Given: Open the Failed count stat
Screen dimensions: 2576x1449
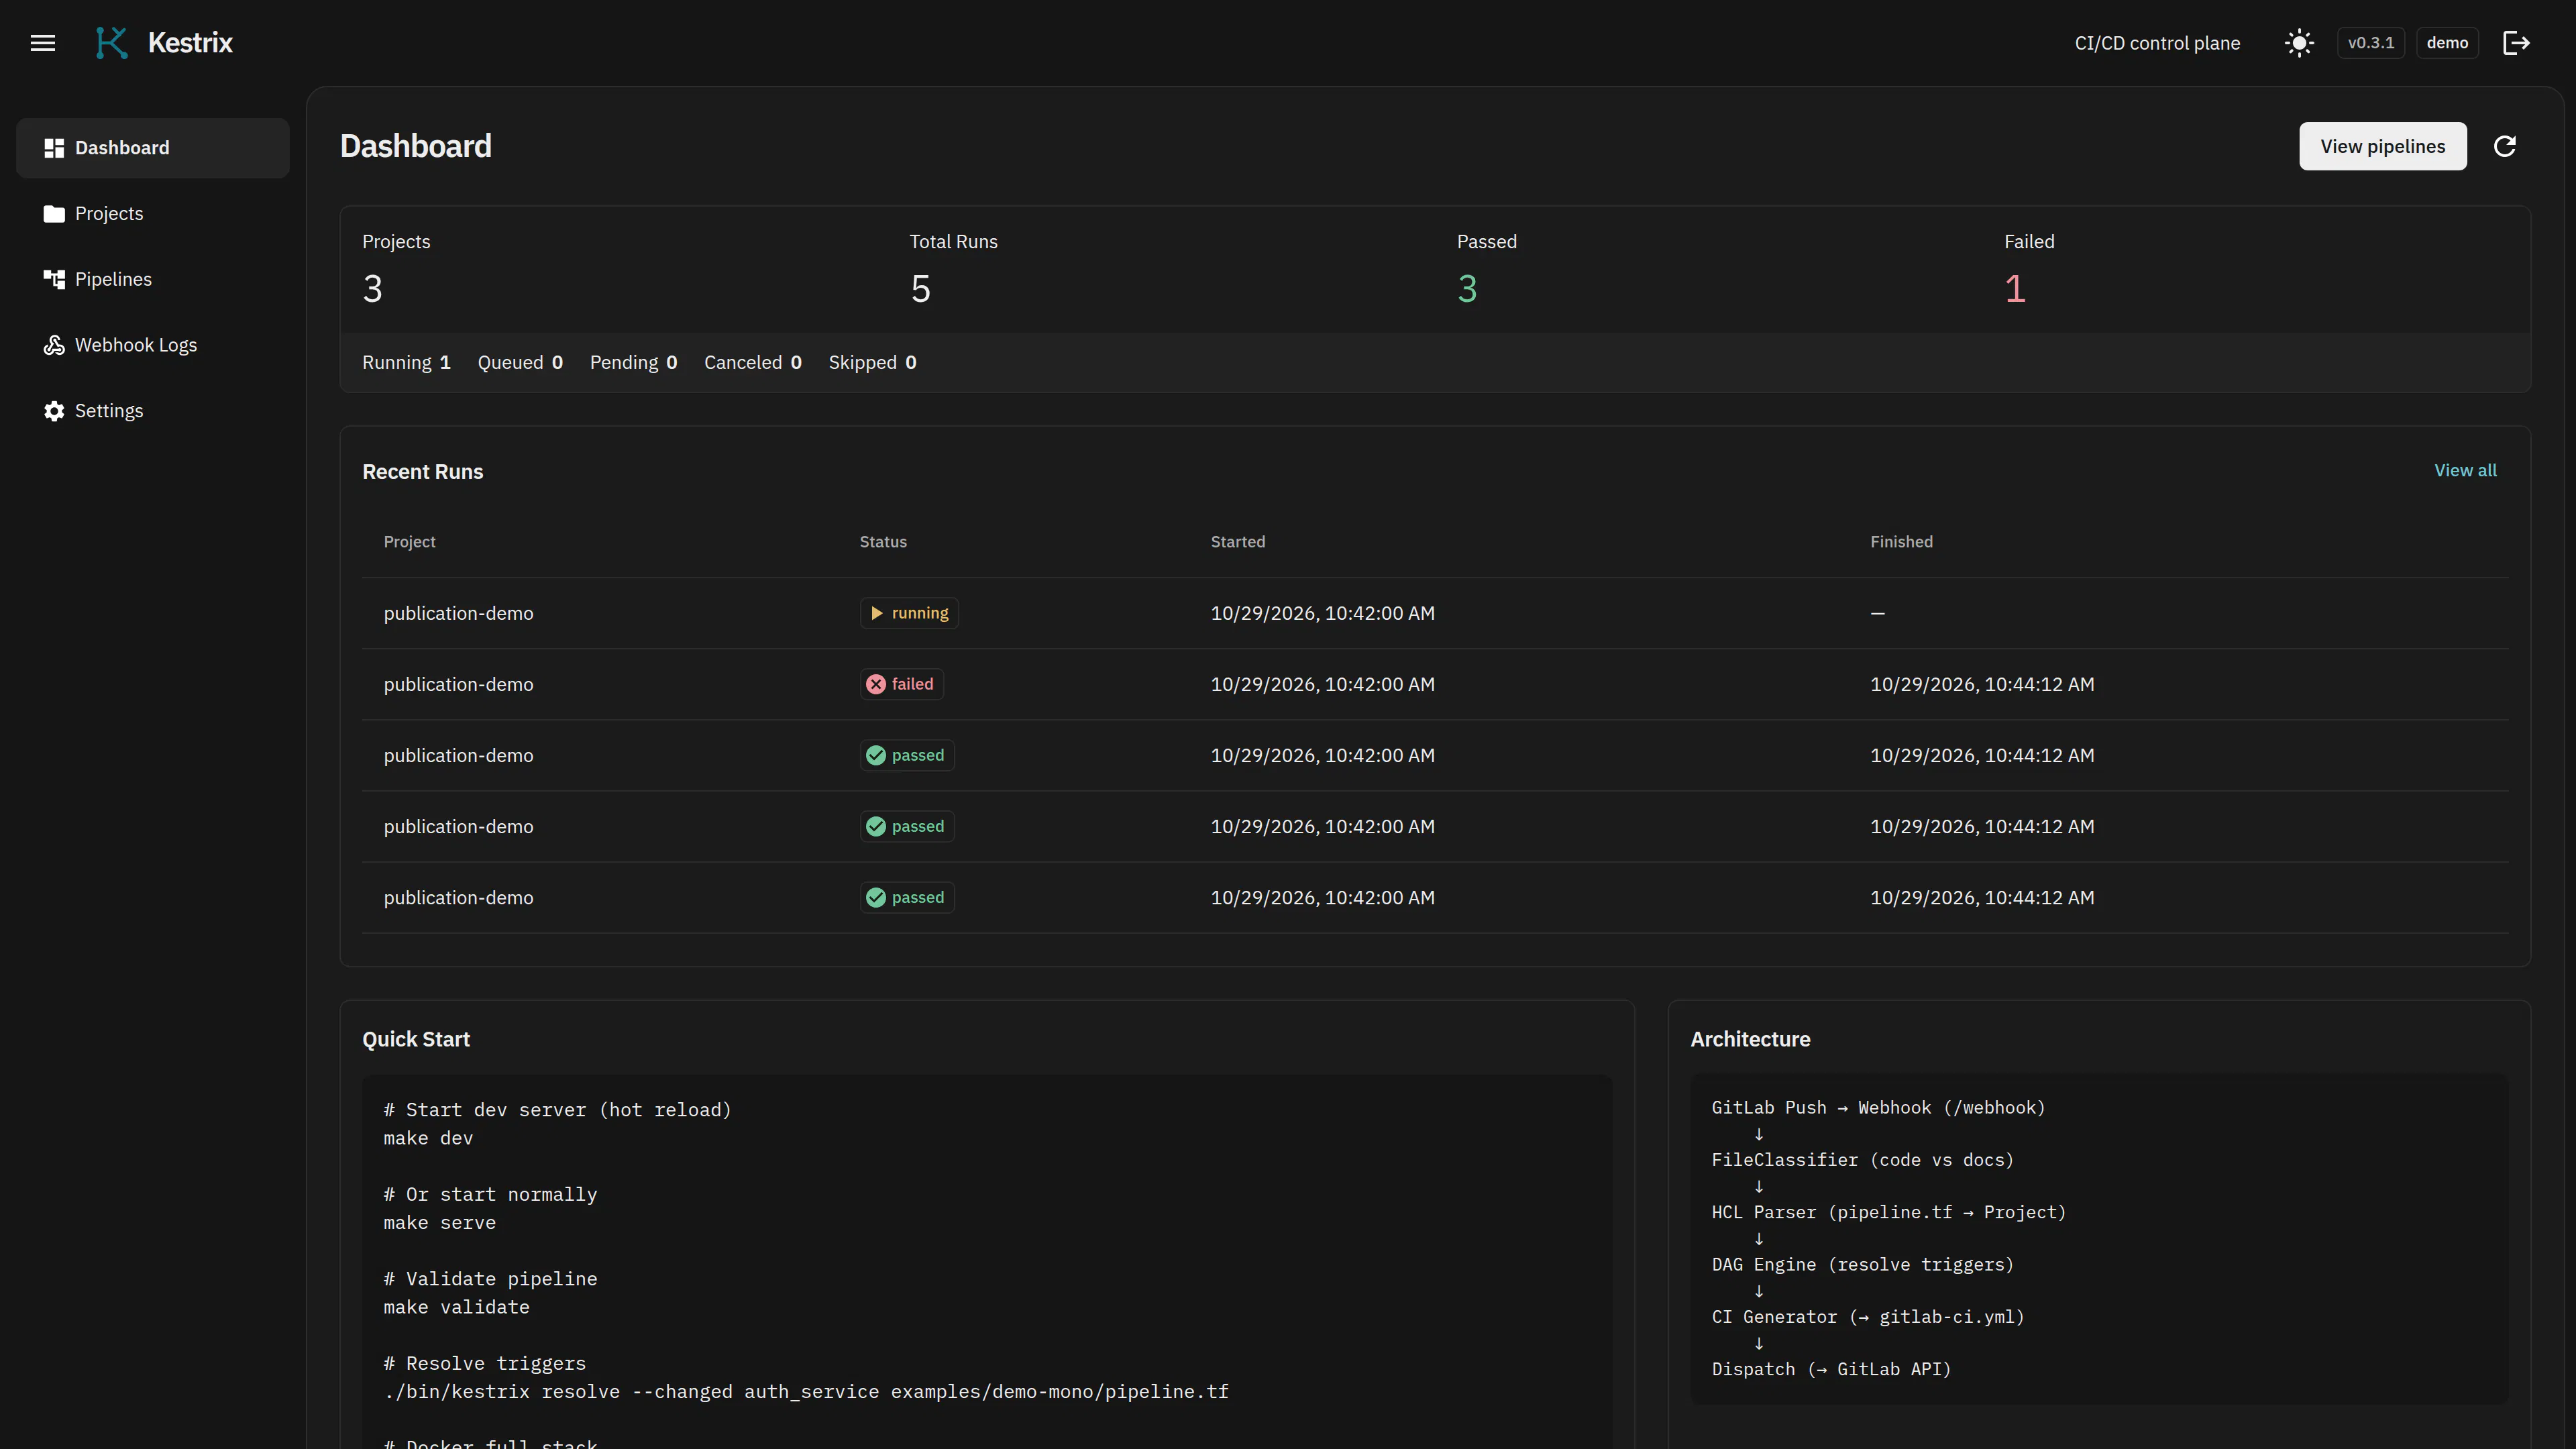Looking at the screenshot, I should (x=2029, y=270).
